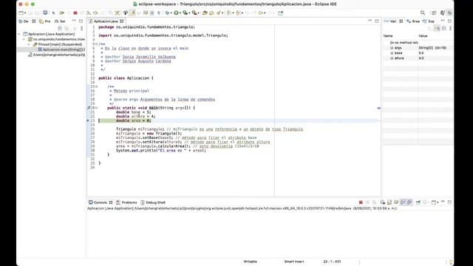Image resolution: width=473 pixels, height=266 pixels.
Task: Collapse the co.uniquindio.fundamentos launch node
Action: click(24, 39)
